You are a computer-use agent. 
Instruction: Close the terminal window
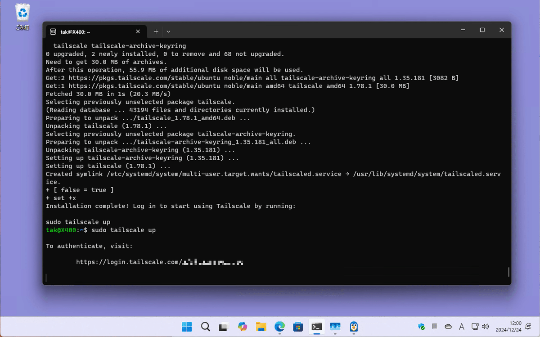(502, 30)
